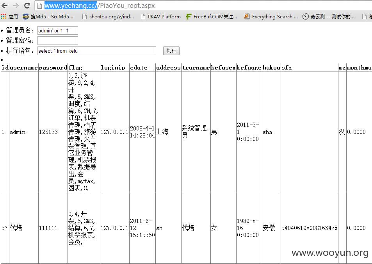Select the cdate 2011-6-12 15:13:50 cell
The image size is (372, 264).
tap(142, 228)
